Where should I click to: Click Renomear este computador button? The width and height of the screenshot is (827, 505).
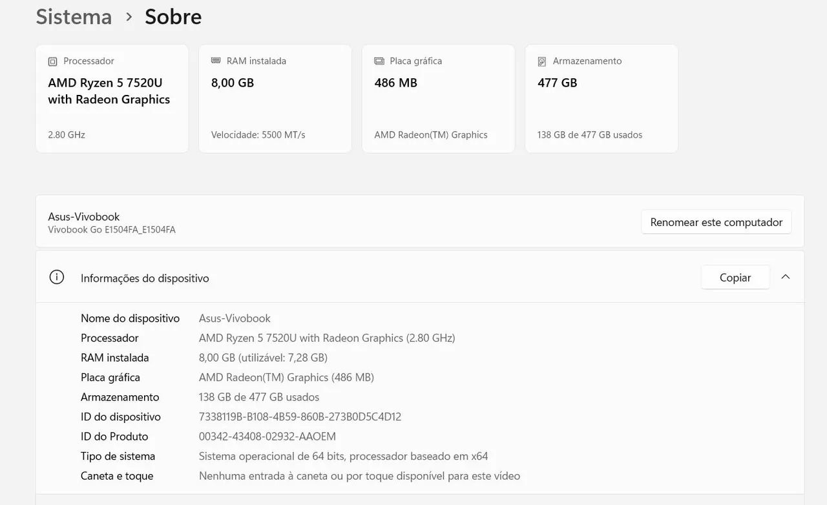coord(716,222)
